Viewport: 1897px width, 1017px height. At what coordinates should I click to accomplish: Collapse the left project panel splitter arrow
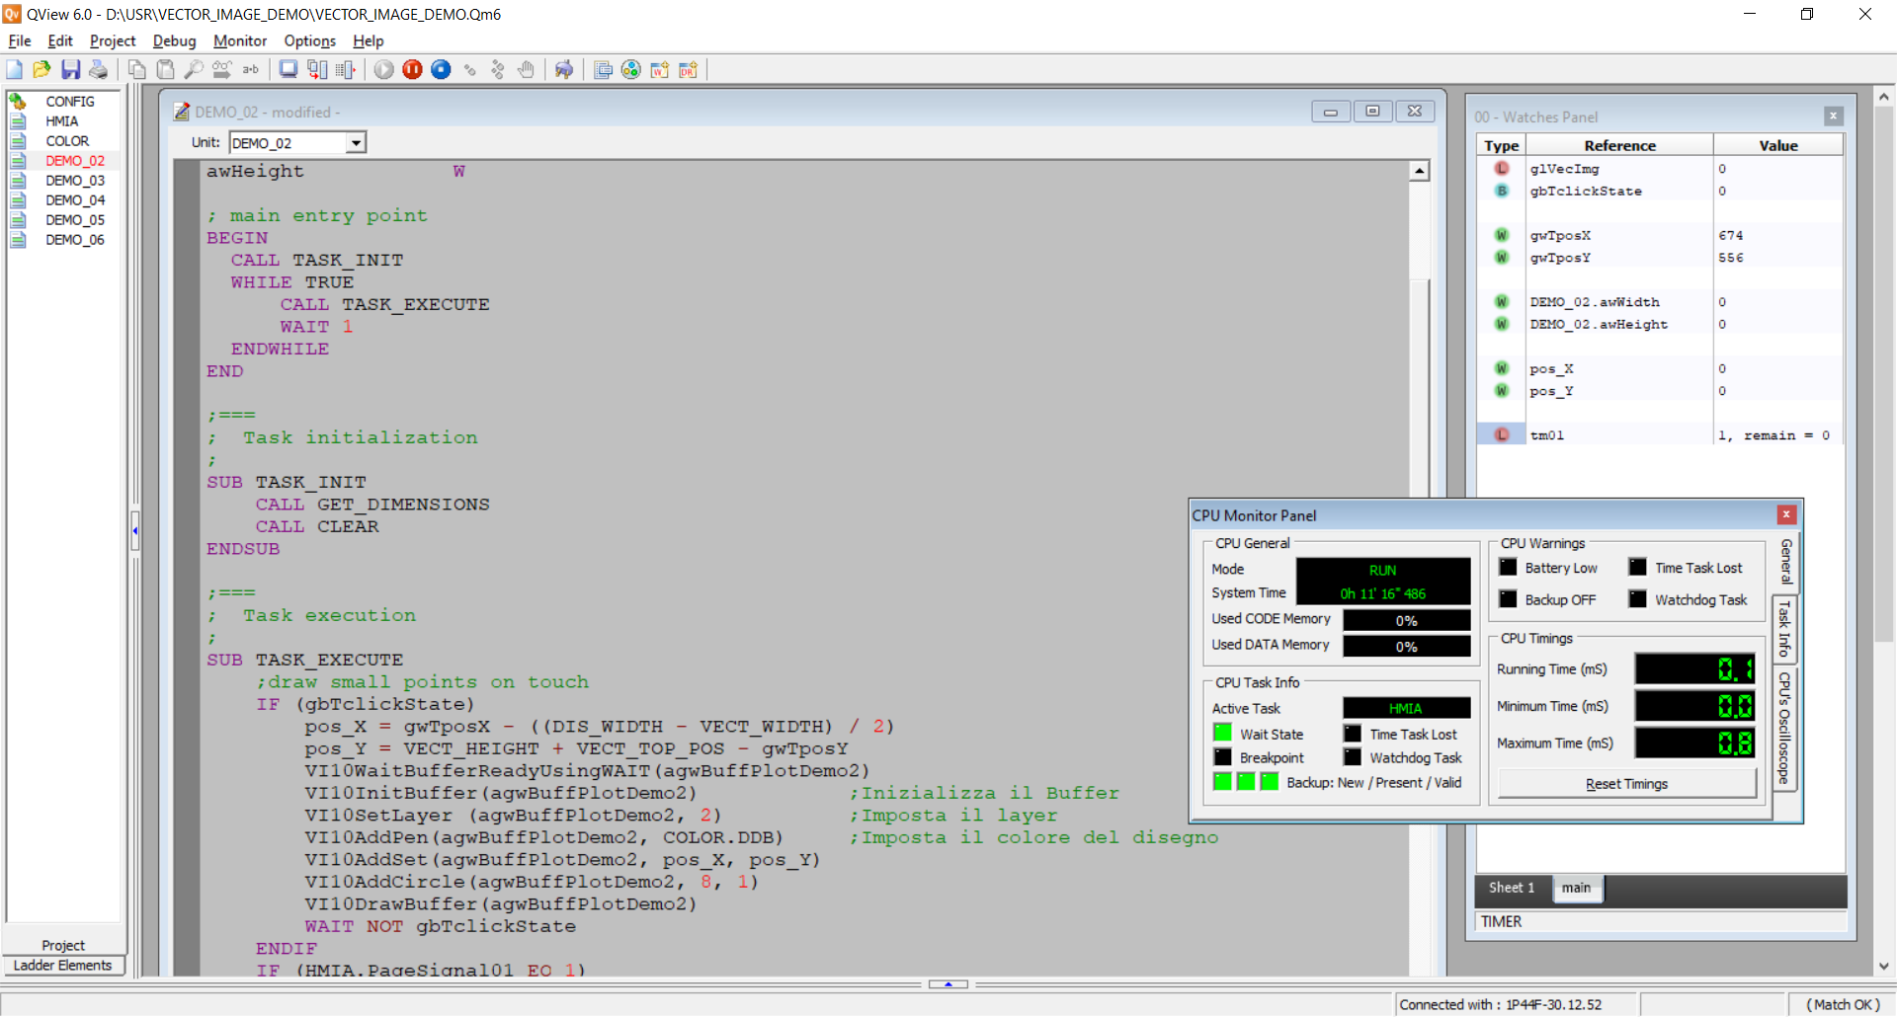134,531
